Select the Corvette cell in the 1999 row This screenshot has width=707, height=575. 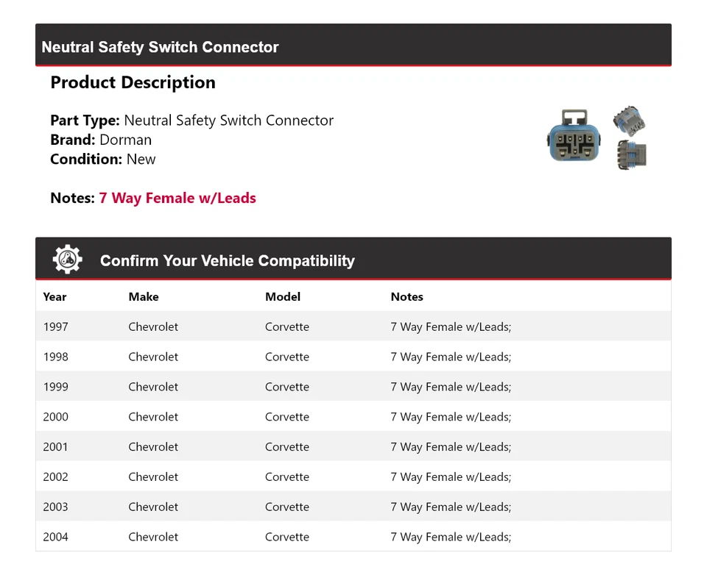(287, 387)
